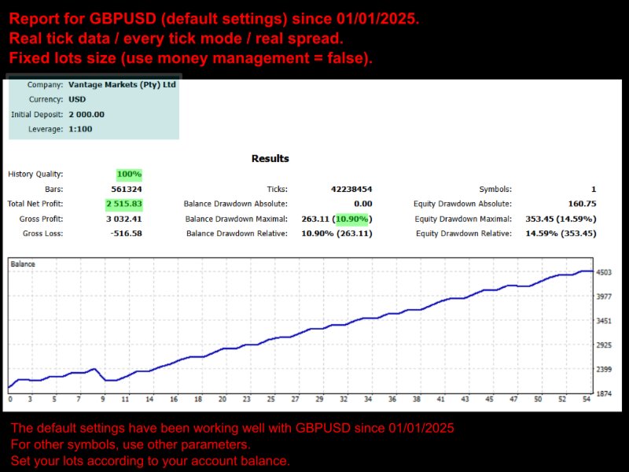The width and height of the screenshot is (629, 472).
Task: Click the 2925 value on the chart axis
Action: [604, 345]
